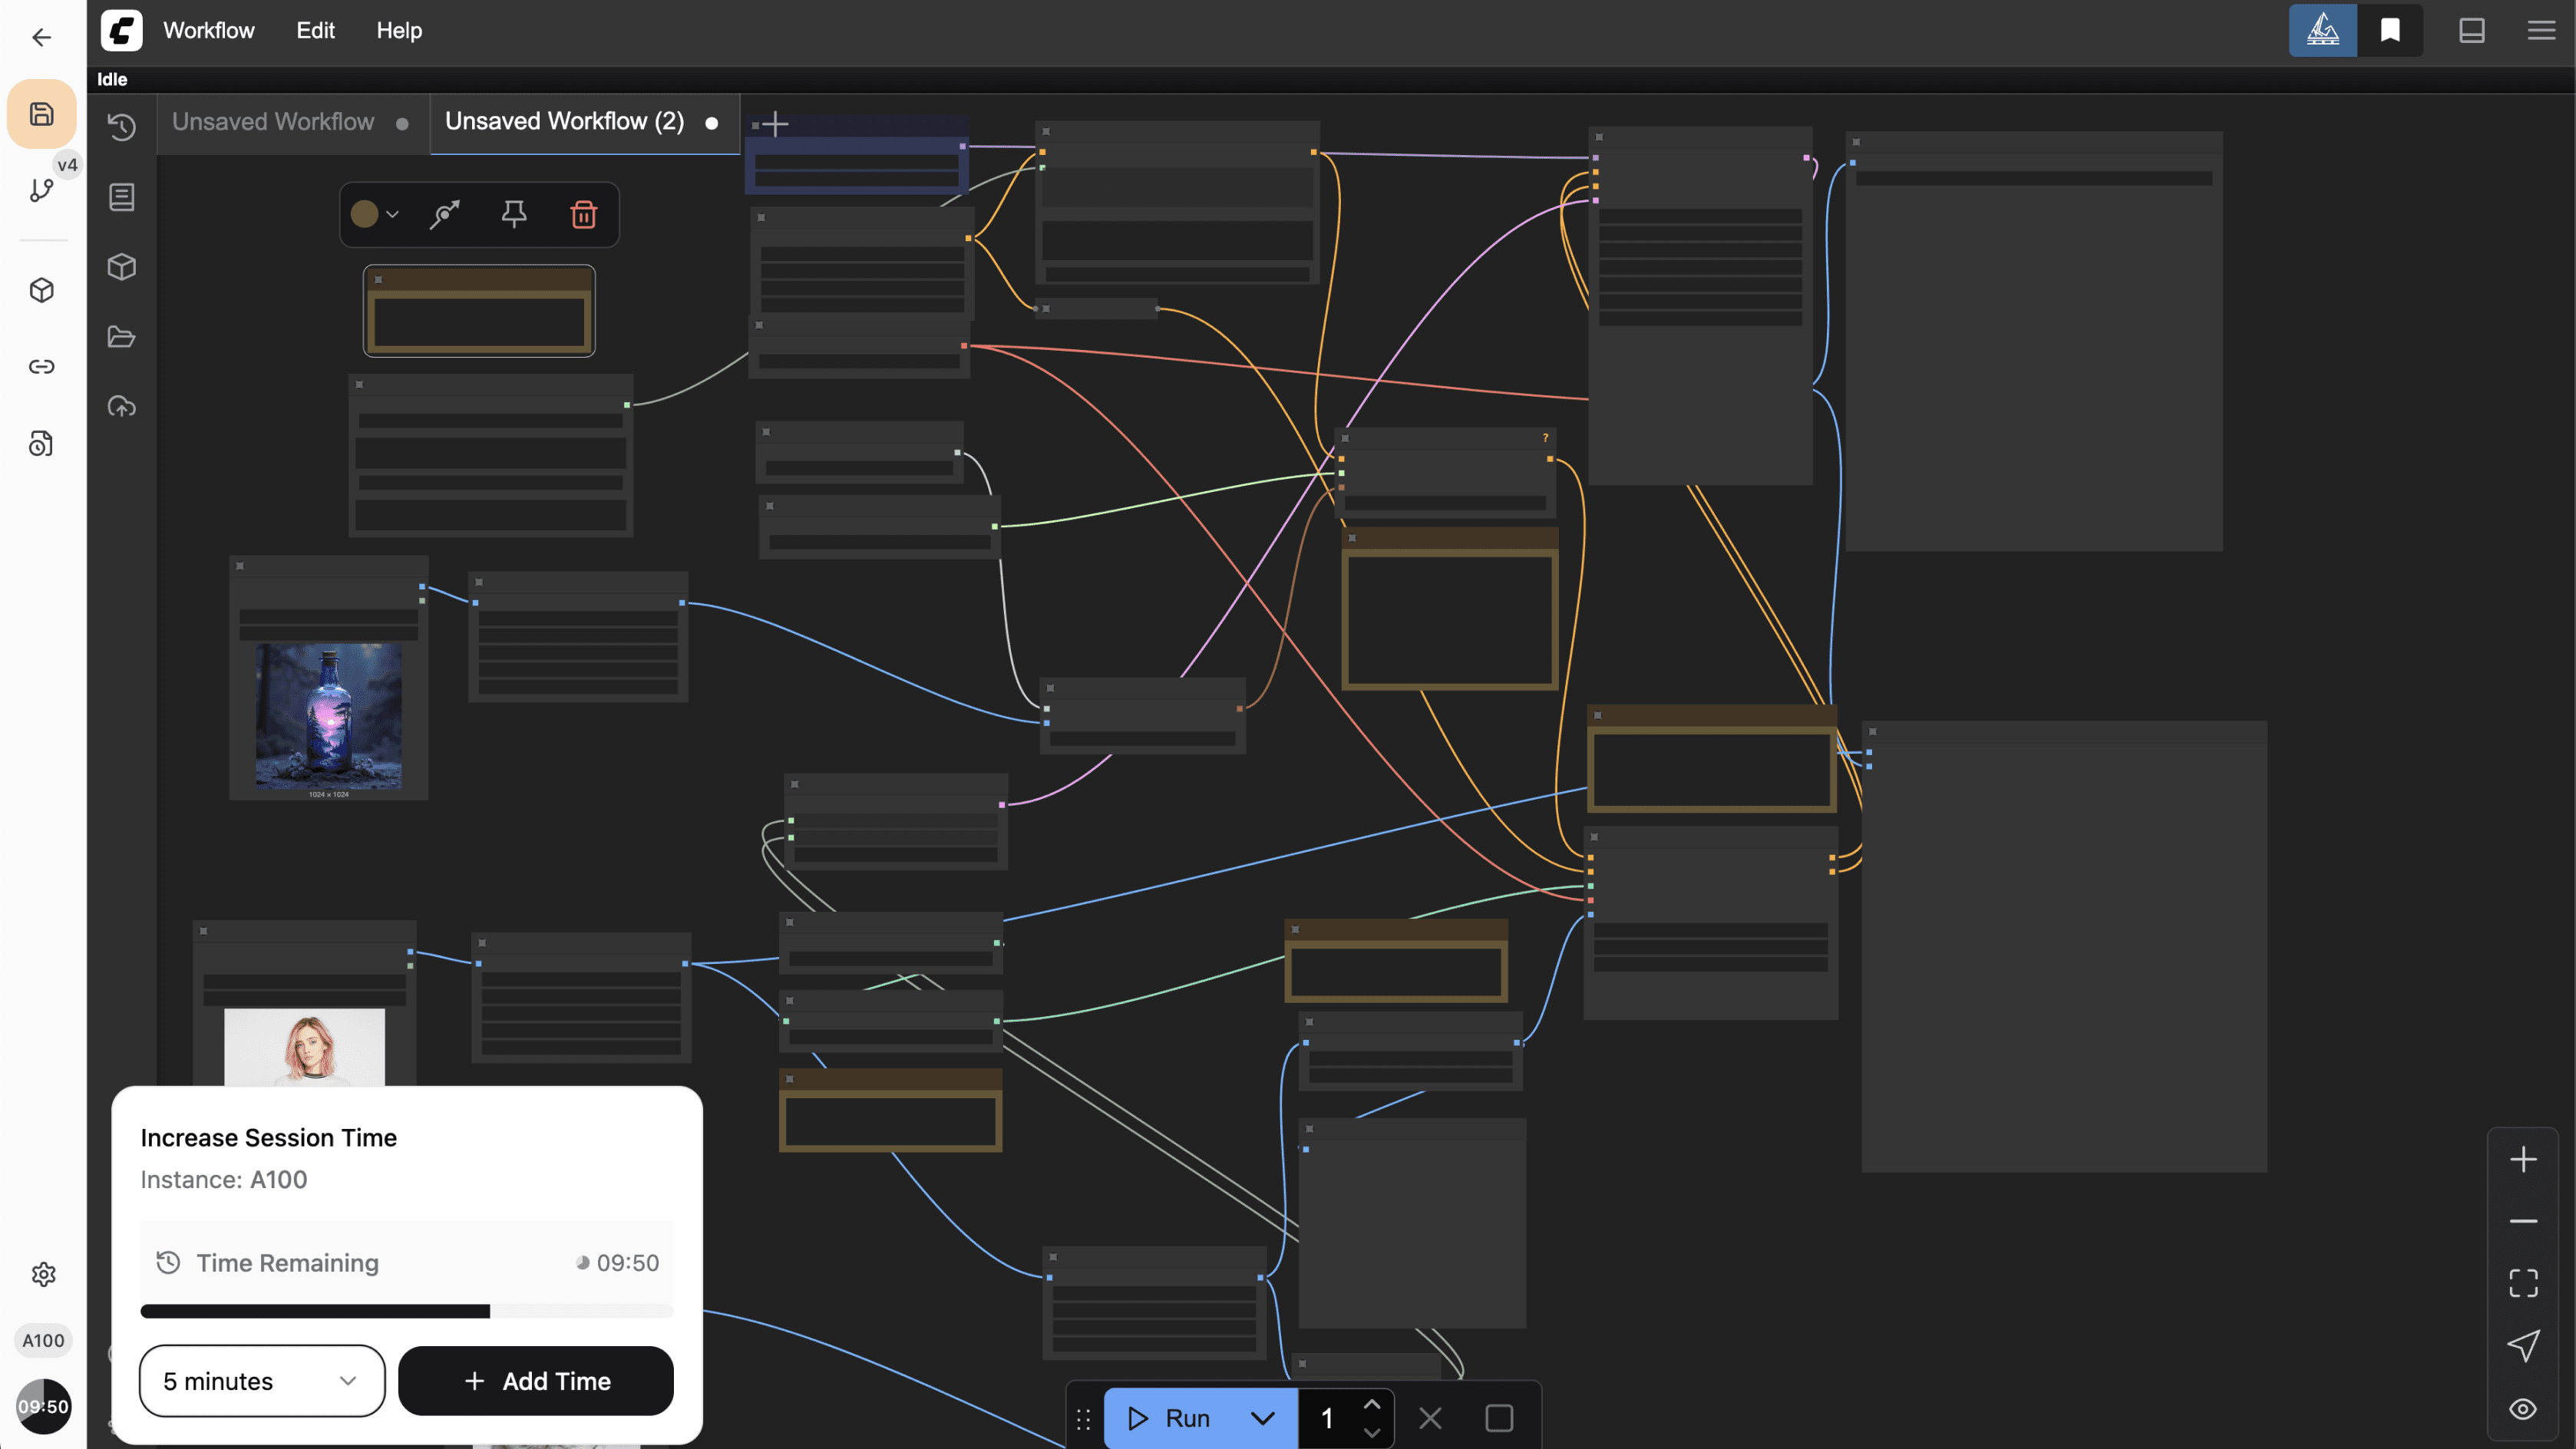The height and width of the screenshot is (1449, 2576).
Task: Expand the Run options chevron
Action: 1262,1418
